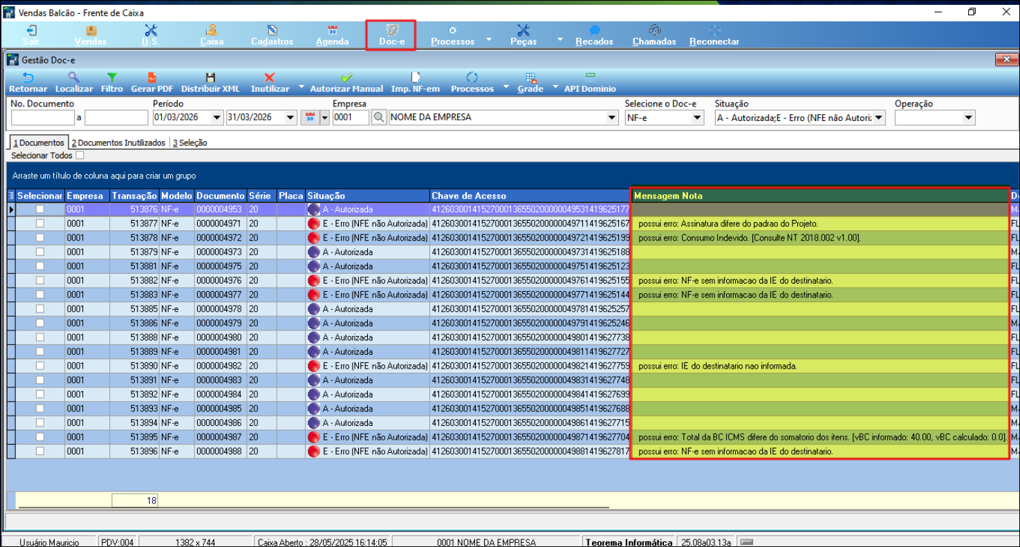Open the Situação filter dropdown

pyautogui.click(x=878, y=118)
